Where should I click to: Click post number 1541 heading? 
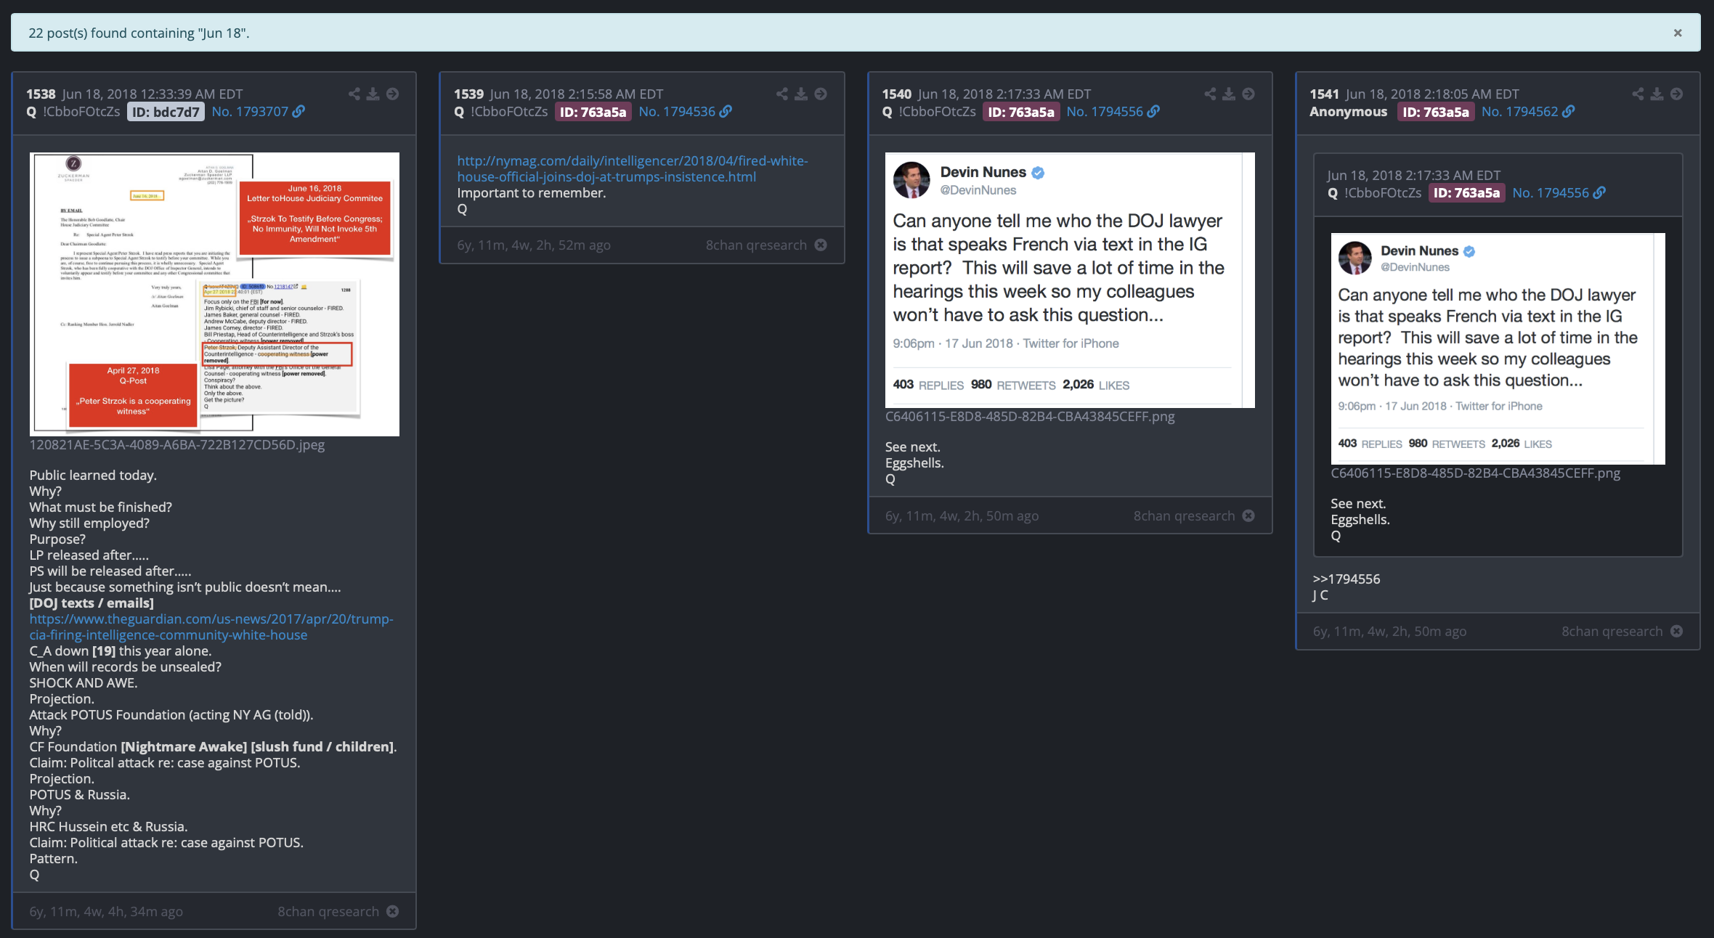pyautogui.click(x=1324, y=94)
